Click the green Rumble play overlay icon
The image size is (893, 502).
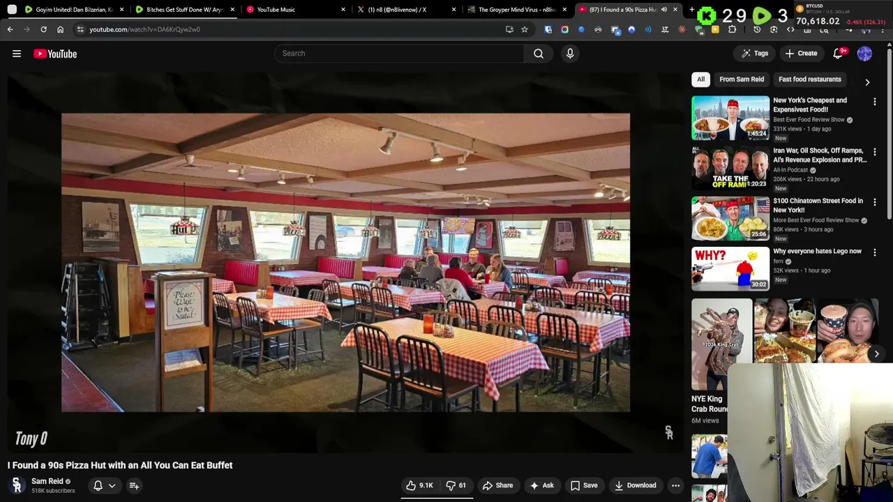coord(762,15)
